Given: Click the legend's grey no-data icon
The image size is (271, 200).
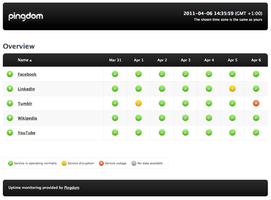Looking at the screenshot, I should pyautogui.click(x=134, y=163).
